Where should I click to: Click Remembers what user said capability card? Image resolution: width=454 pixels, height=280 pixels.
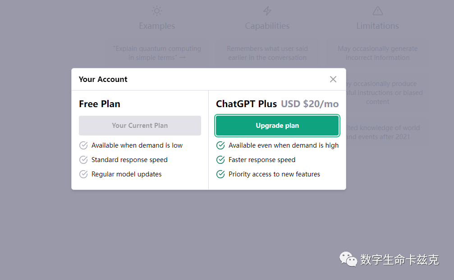tap(267, 53)
